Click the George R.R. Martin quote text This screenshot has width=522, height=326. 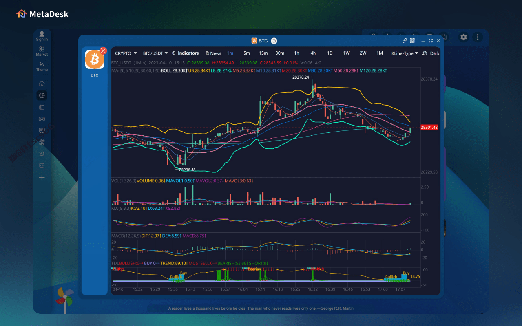click(x=261, y=308)
